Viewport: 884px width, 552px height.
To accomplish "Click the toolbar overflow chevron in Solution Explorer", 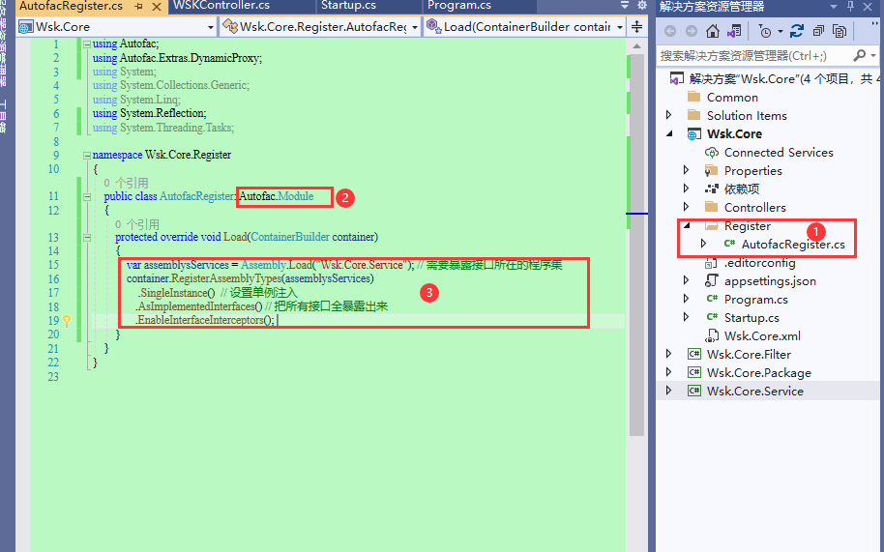I will tap(874, 25).
